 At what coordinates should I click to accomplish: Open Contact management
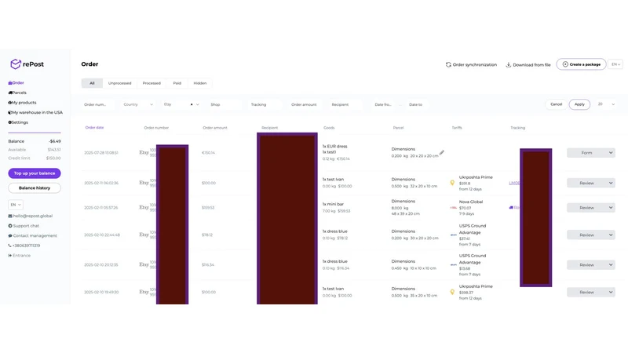point(32,236)
